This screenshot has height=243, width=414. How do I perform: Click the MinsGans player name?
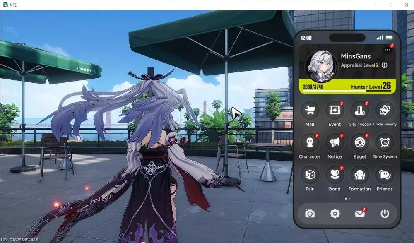[x=356, y=56]
